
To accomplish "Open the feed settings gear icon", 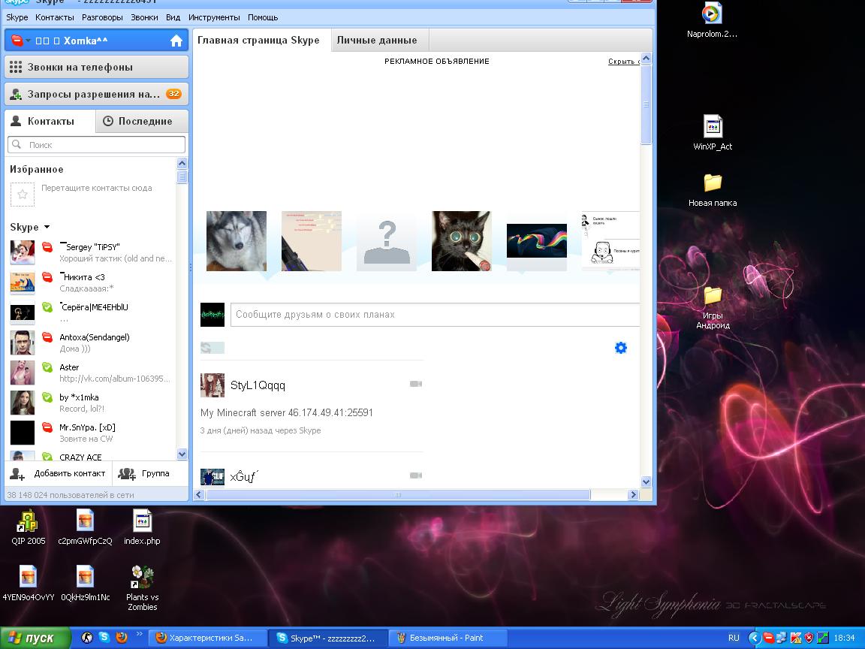I will point(620,348).
